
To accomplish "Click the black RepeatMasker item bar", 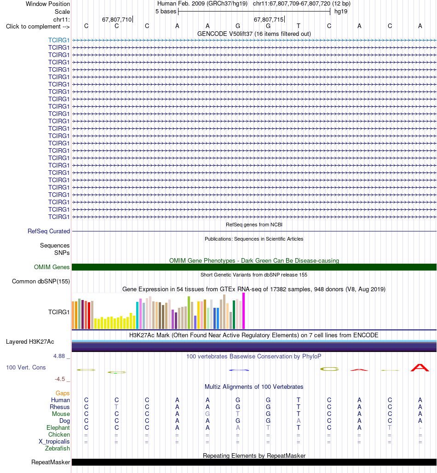I will 254,462.
